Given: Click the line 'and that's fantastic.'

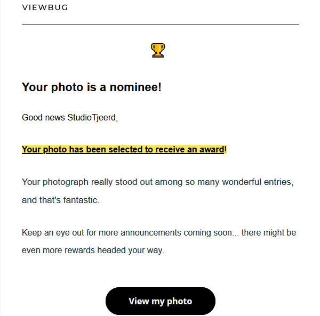Looking at the screenshot, I should (x=60, y=200).
